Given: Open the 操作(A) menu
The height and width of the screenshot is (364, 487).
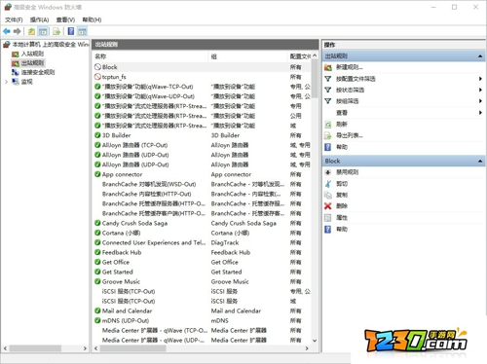Looking at the screenshot, I should click(39, 19).
